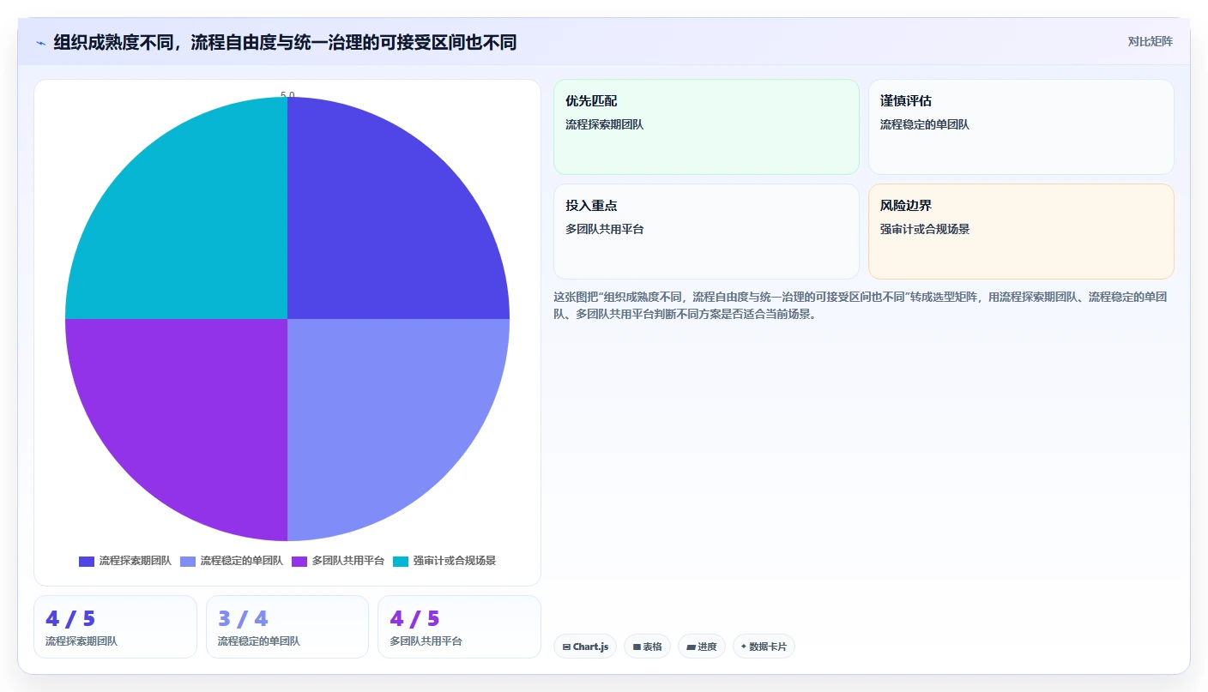The height and width of the screenshot is (692, 1208).
Task: Toggle 强审计或合规场景 legend color box
Action: click(x=401, y=561)
